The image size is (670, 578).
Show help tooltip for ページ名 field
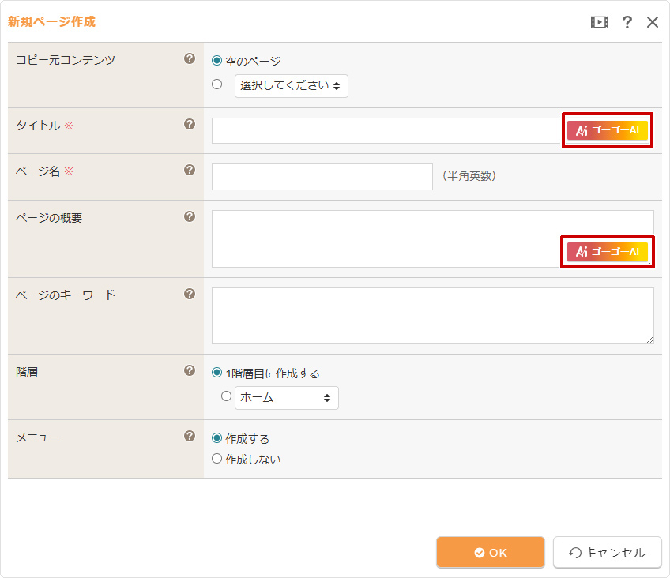(x=190, y=170)
